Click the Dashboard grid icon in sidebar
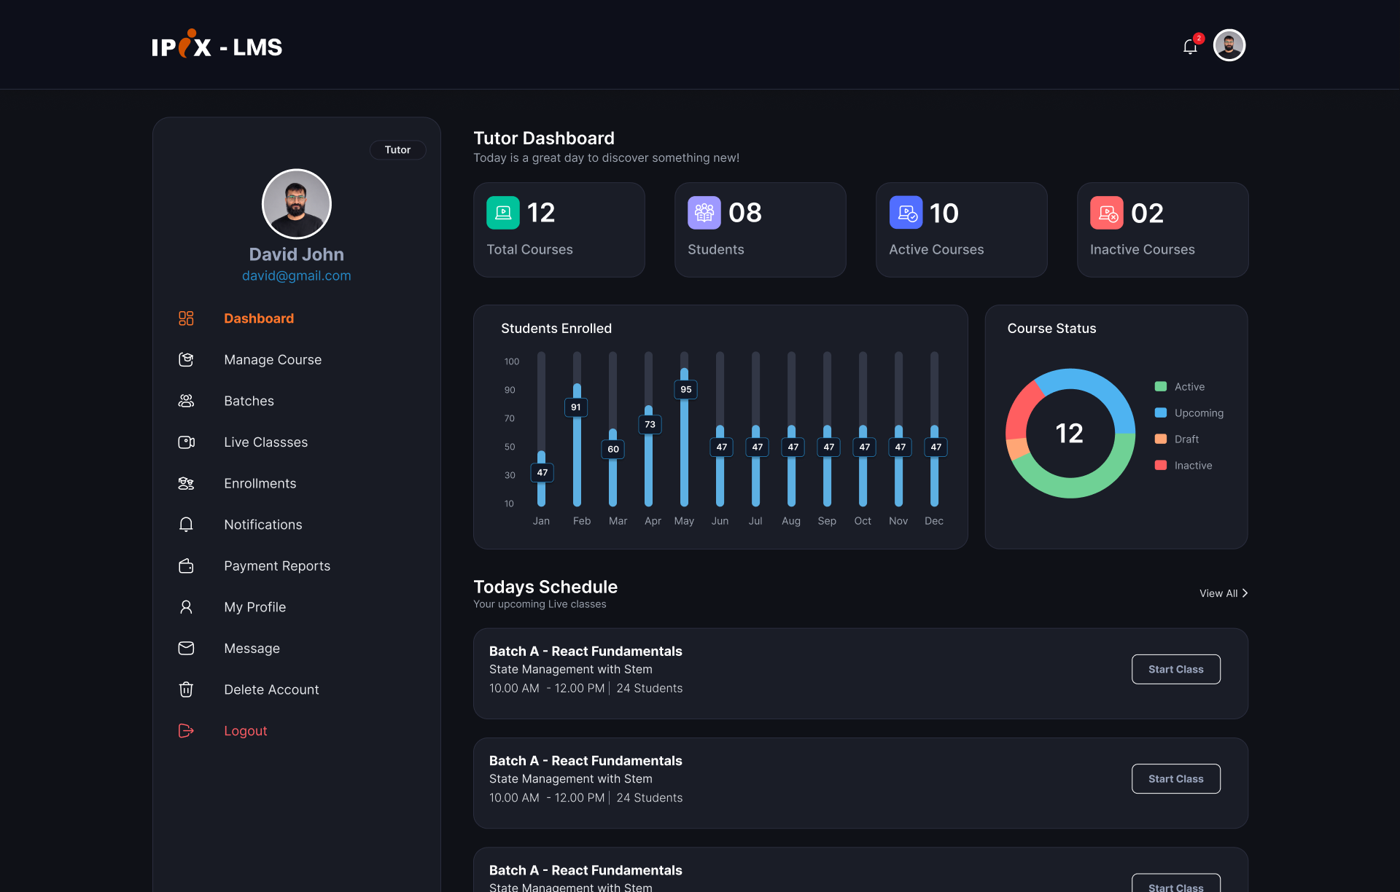1400x892 pixels. click(186, 318)
